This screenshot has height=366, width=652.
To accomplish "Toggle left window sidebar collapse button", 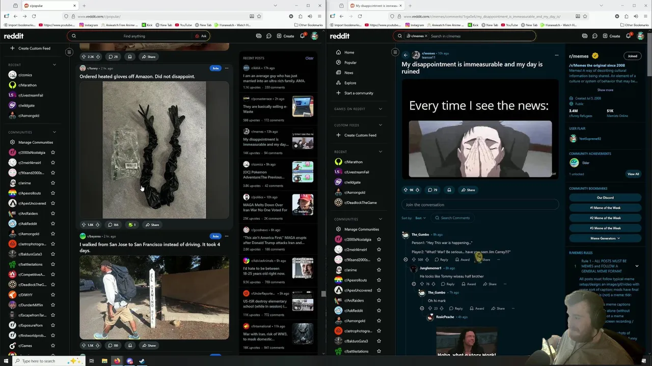I will 69,52.
